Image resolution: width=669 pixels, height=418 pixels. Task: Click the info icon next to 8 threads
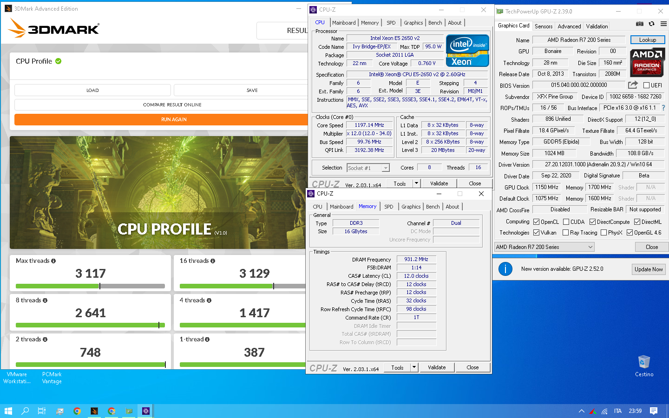click(45, 300)
